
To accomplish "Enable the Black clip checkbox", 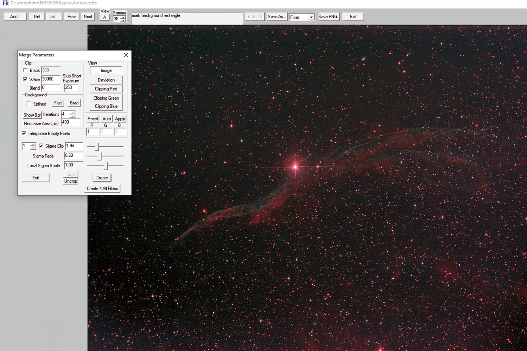I will tap(25, 70).
